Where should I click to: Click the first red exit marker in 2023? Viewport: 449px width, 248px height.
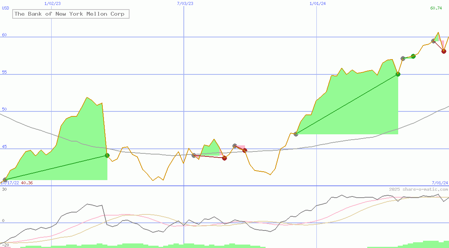(224, 158)
